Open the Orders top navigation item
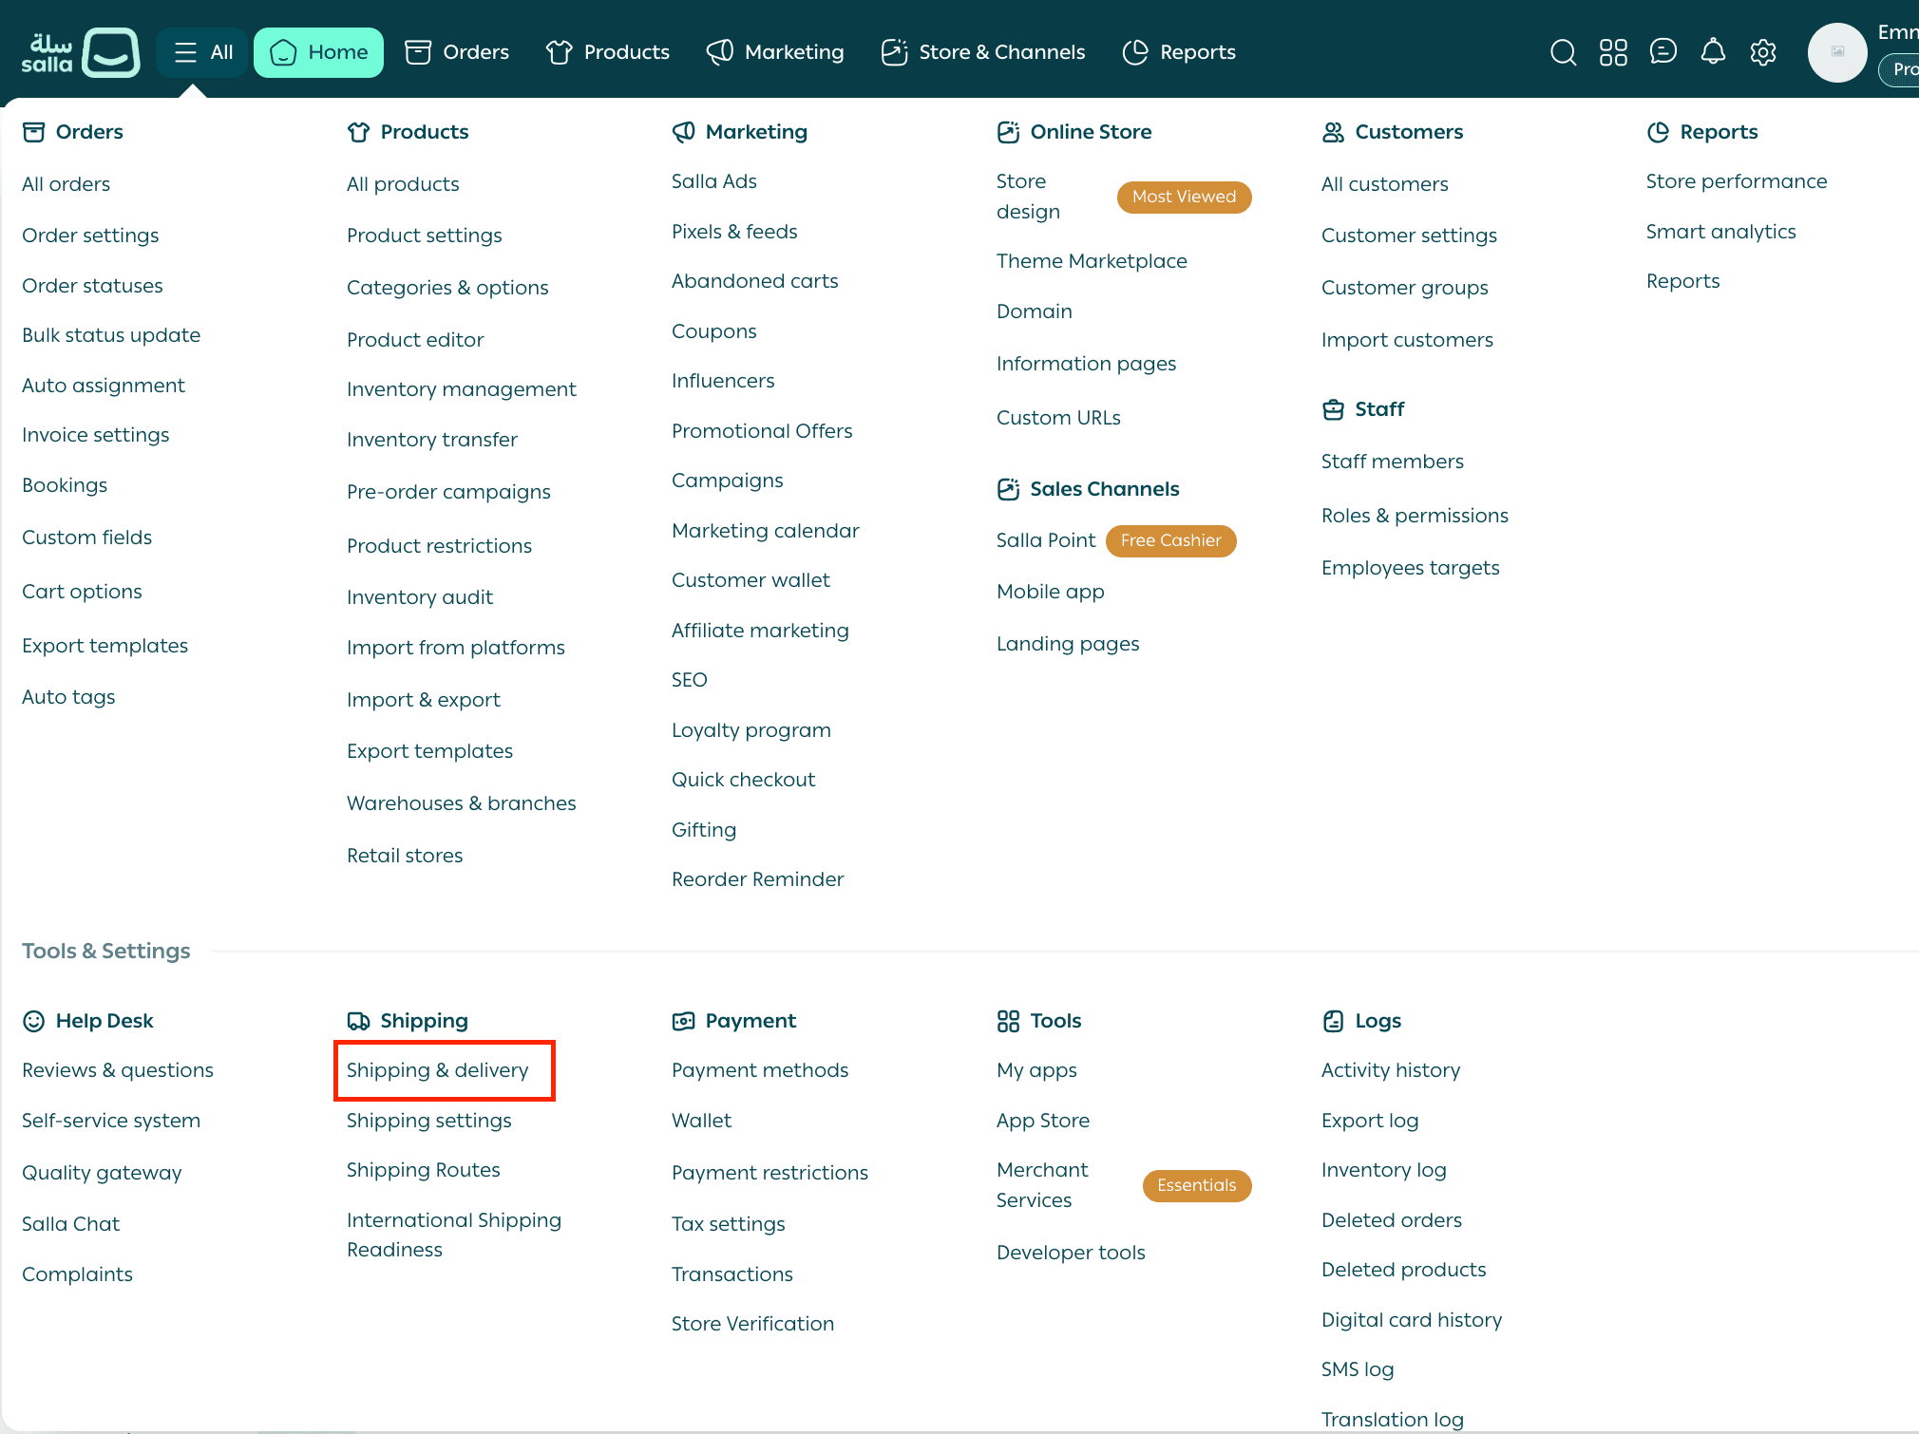 [x=457, y=52]
